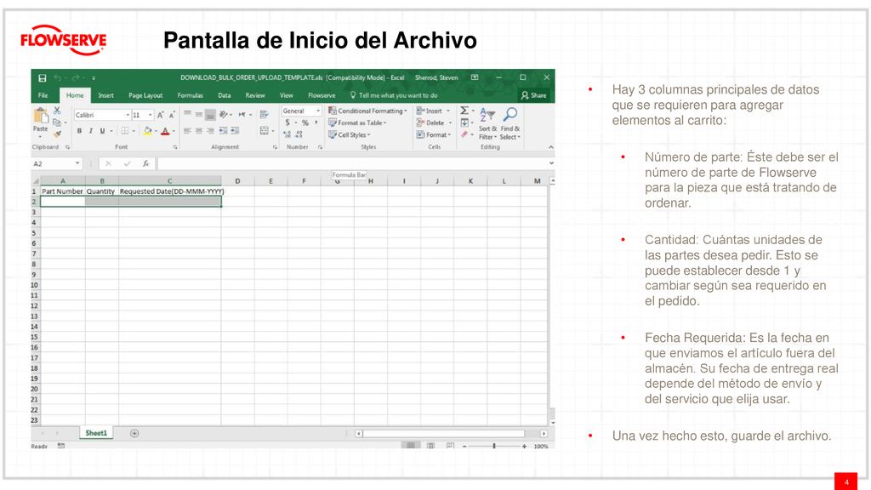871x490 pixels.
Task: Toggle Top Align in Alignment group
Action: click(187, 115)
